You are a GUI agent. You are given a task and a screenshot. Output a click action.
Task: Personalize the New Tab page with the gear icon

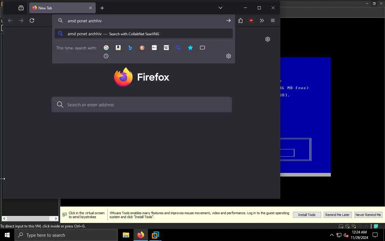coord(268,39)
